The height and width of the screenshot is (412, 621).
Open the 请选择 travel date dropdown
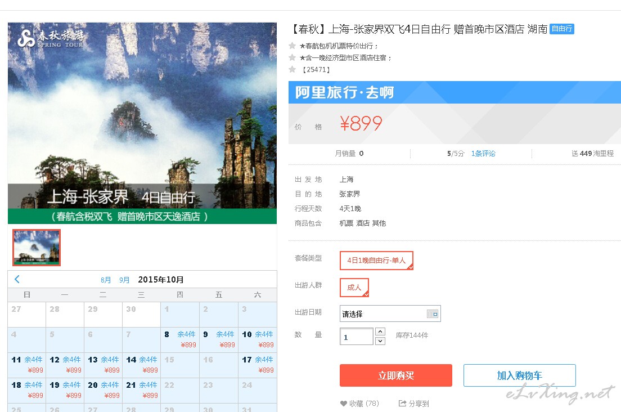384,314
